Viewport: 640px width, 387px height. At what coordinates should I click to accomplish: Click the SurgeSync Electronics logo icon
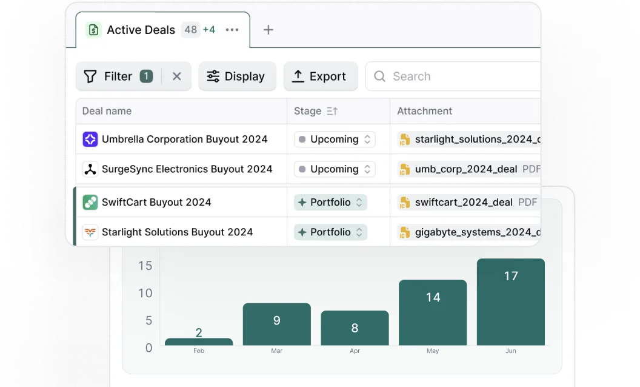[x=90, y=169]
